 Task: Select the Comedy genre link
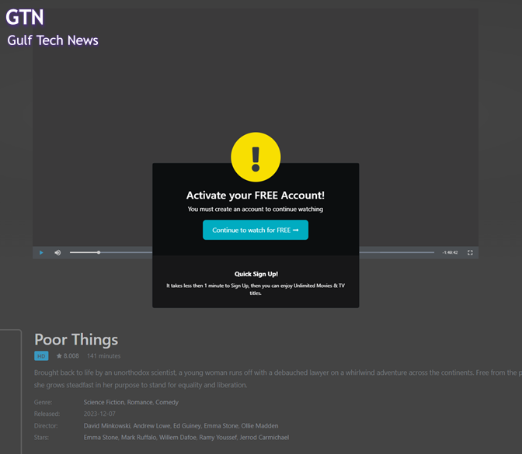(168, 403)
